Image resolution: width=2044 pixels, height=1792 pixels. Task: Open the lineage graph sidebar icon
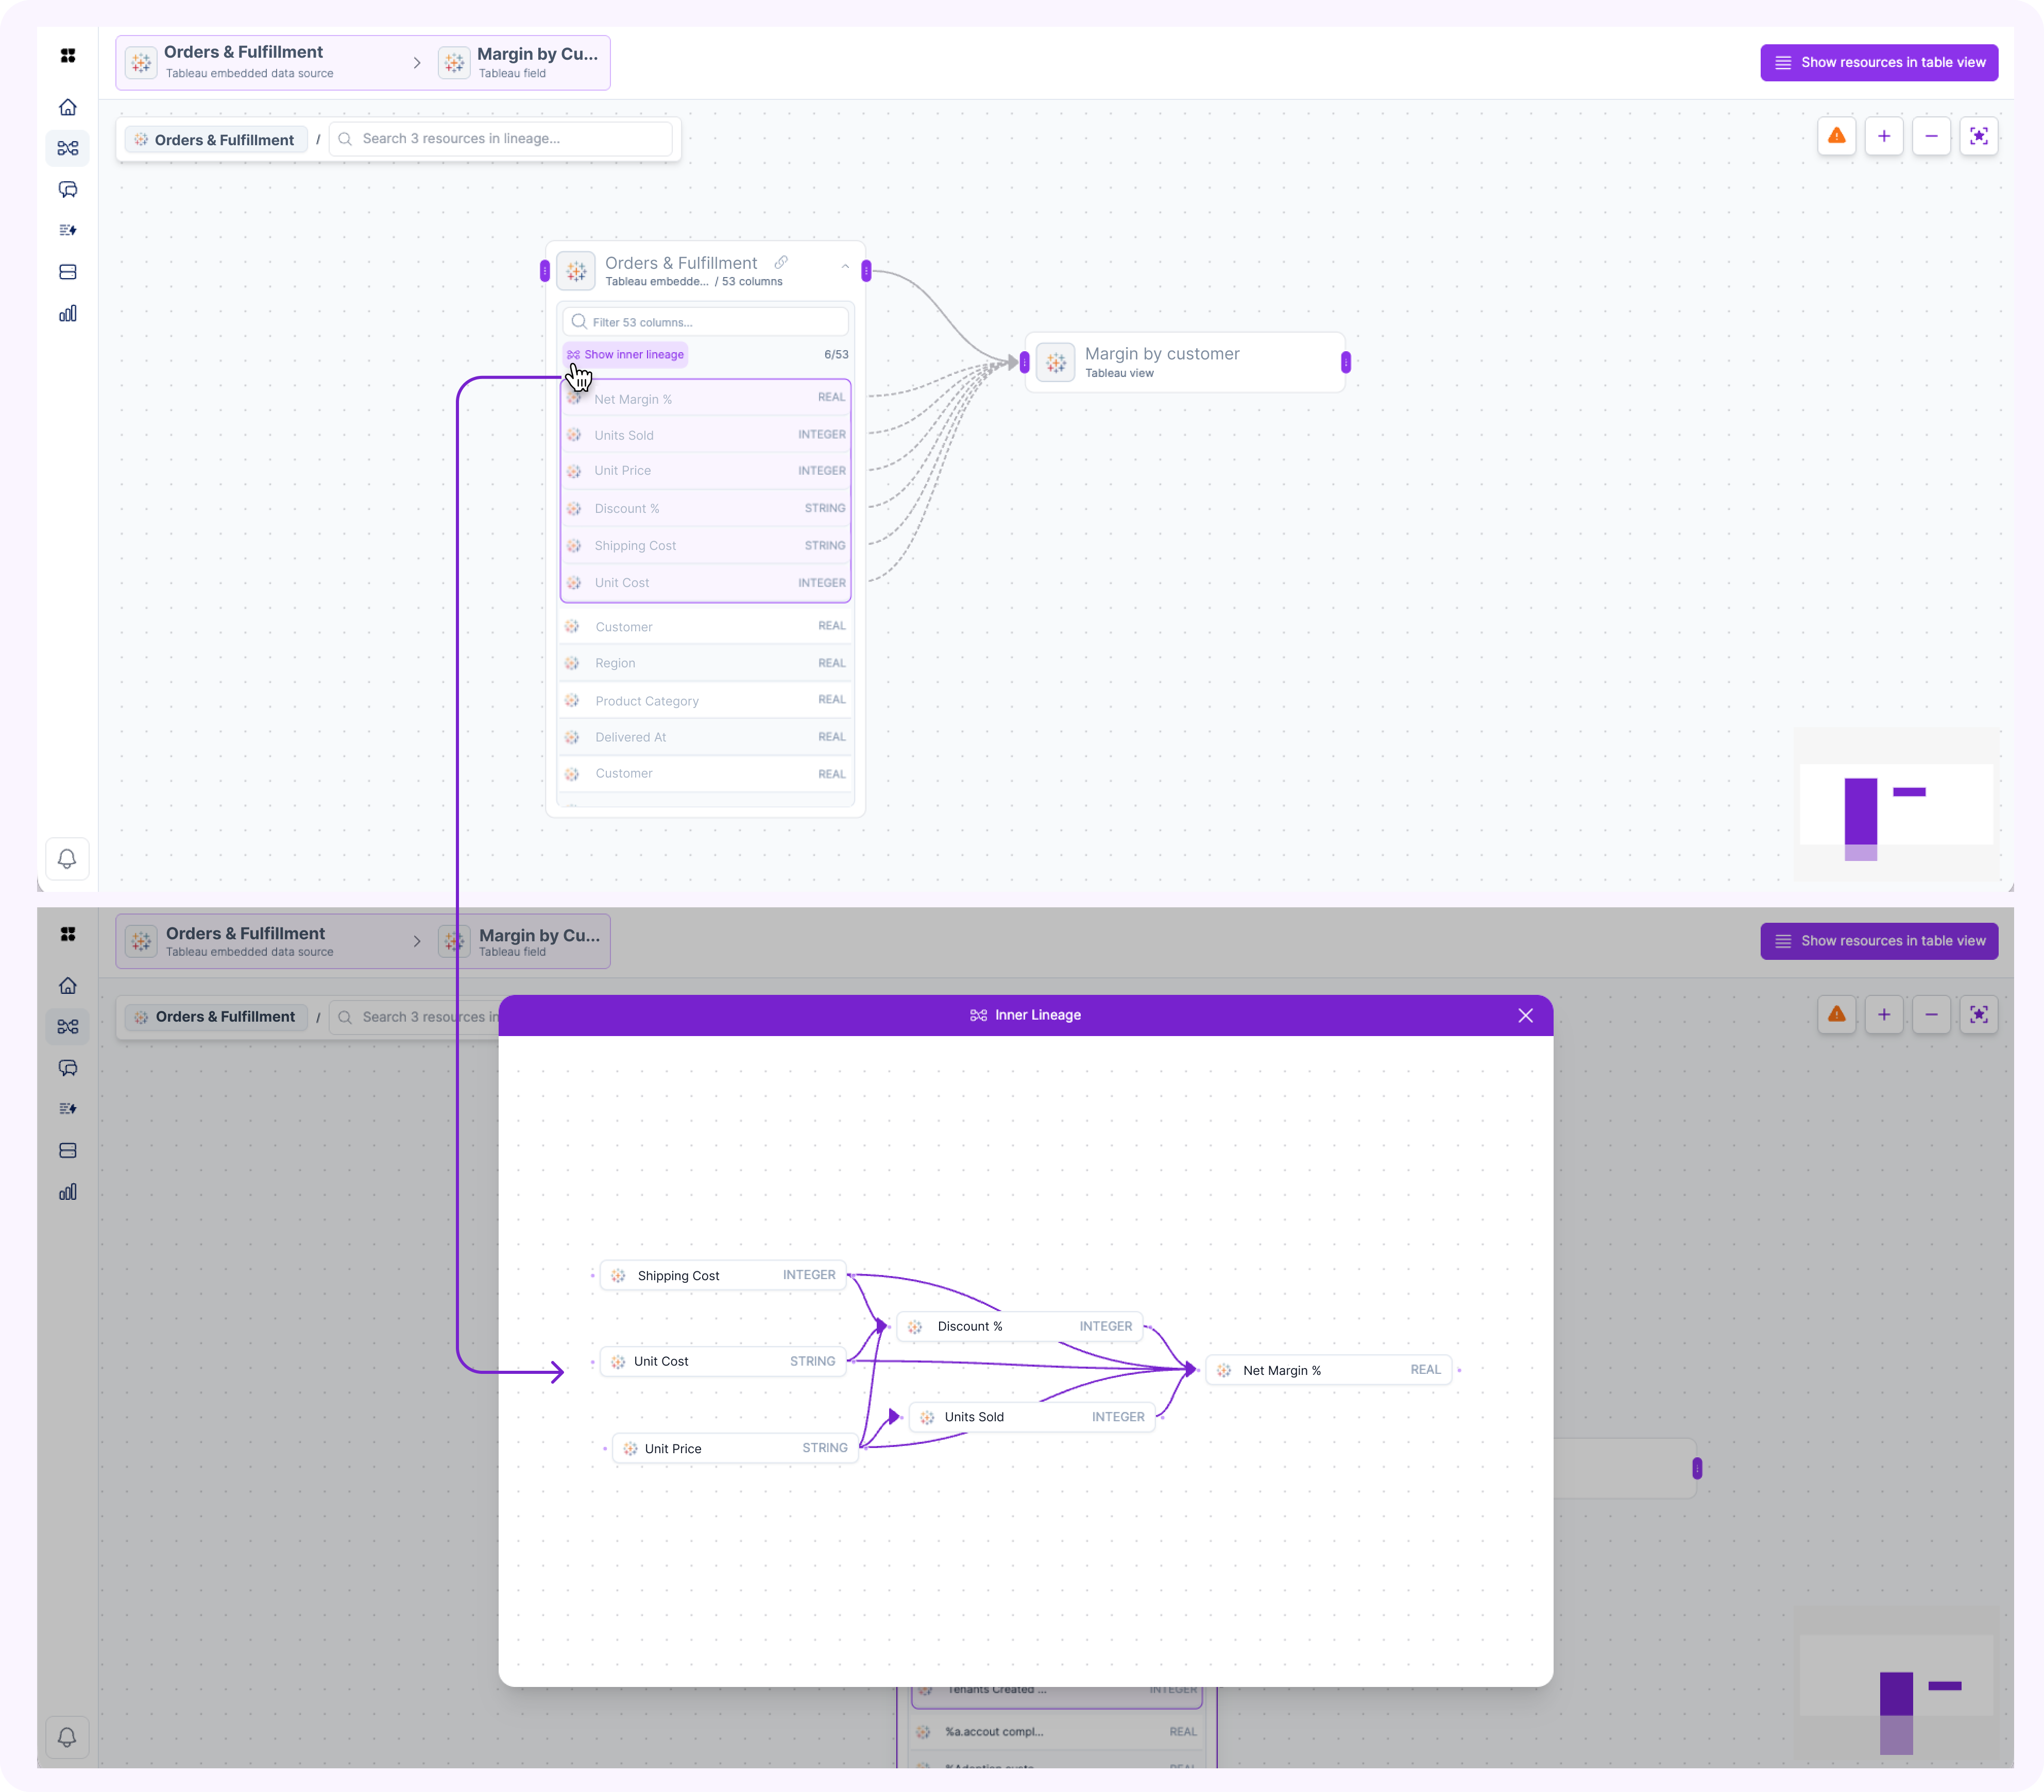tap(68, 148)
